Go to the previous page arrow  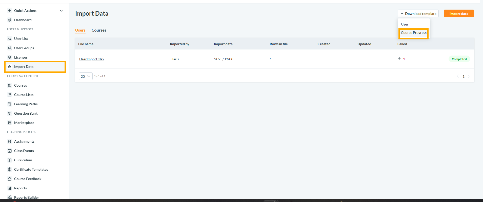(458, 76)
